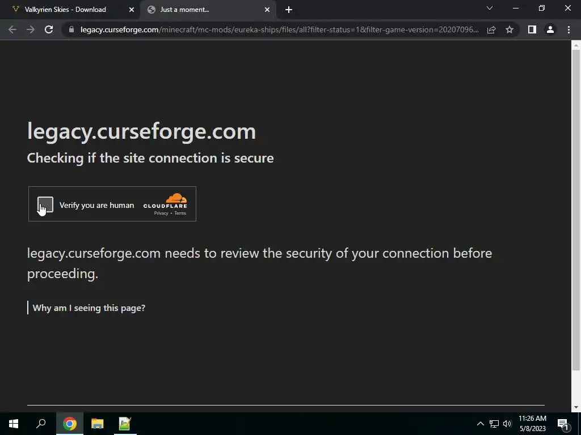Image resolution: width=581 pixels, height=435 pixels.
Task: Bookmark this page with the star icon
Action: [x=510, y=29]
